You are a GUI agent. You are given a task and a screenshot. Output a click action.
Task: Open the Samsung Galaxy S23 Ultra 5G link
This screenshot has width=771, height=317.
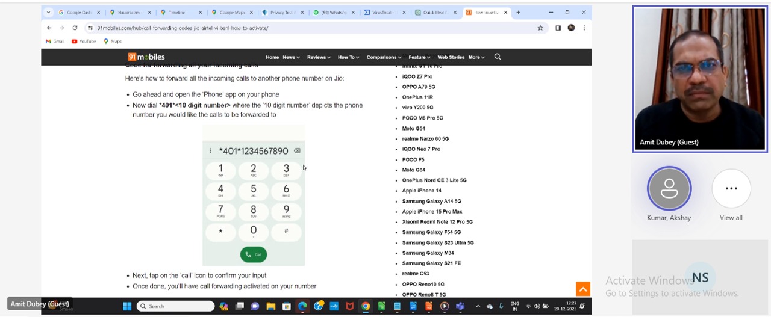pyautogui.click(x=438, y=242)
